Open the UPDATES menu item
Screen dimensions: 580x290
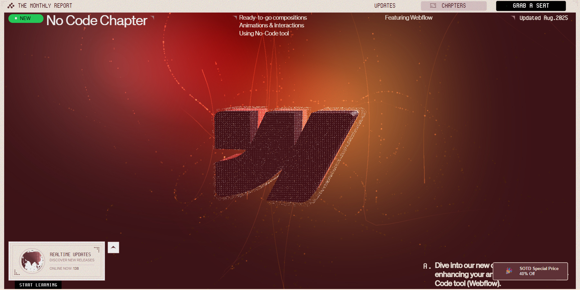385,5
